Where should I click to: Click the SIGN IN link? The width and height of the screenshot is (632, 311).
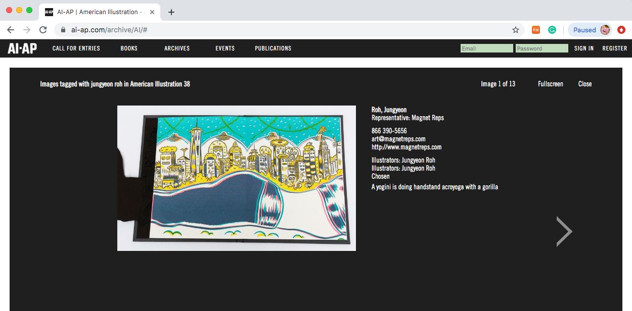584,48
